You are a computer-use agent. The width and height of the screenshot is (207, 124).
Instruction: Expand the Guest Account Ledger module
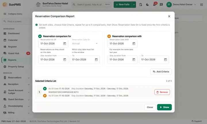point(29,92)
